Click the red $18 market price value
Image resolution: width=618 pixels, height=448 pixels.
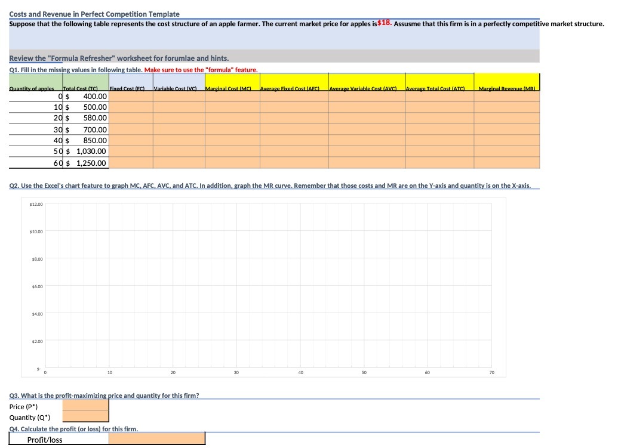[385, 23]
